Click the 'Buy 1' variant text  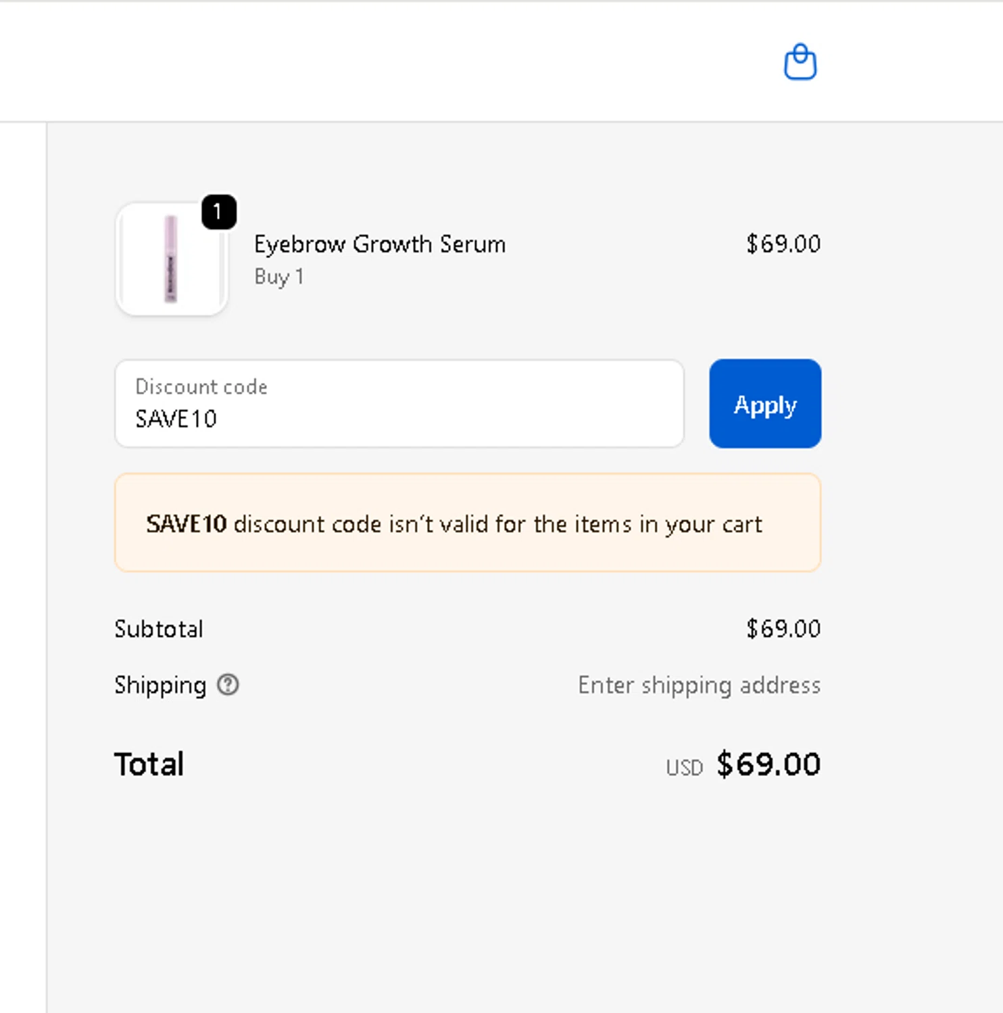tap(278, 277)
